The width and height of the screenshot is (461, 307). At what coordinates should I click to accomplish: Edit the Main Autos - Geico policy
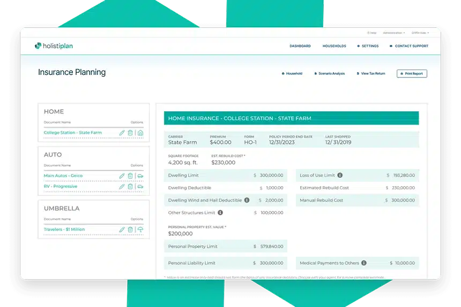[122, 175]
